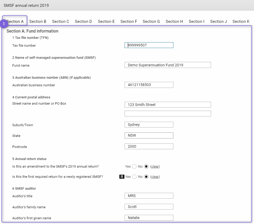This screenshot has height=224, width=254.
Task: Switch to Section G tab
Action: click(x=151, y=22)
